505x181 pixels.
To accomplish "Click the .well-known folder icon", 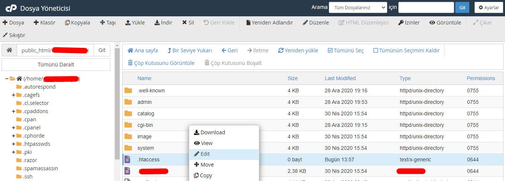I will coord(128,90).
